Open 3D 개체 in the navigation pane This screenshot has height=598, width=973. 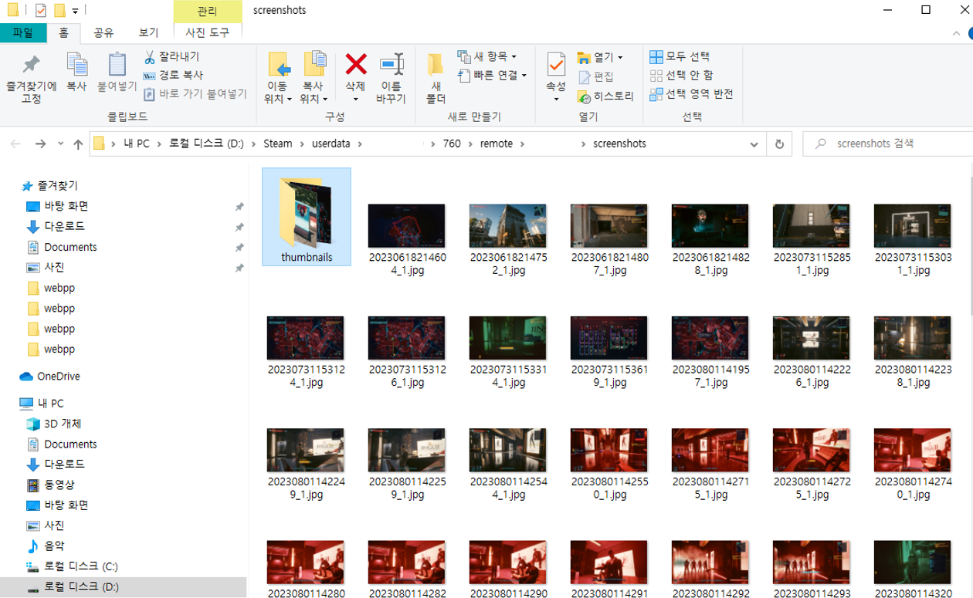tap(54, 424)
